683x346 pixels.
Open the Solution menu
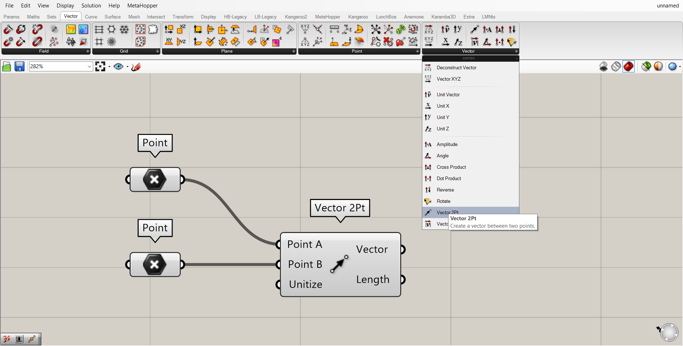point(91,6)
